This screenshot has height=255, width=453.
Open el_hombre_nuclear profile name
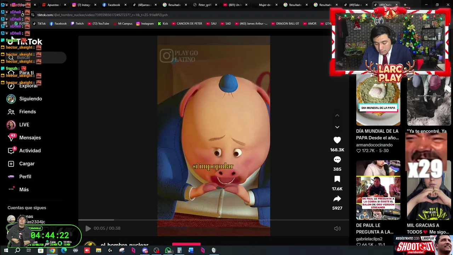click(124, 245)
